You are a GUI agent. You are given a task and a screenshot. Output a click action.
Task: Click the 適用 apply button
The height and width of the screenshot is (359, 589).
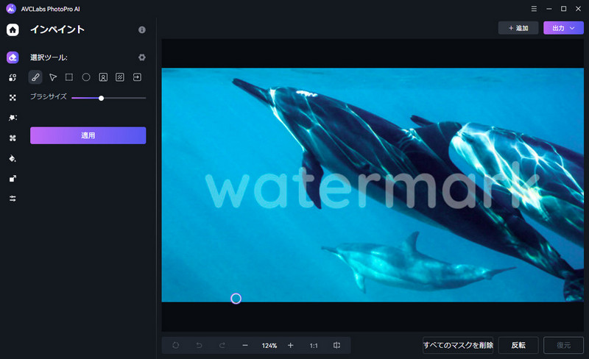click(x=88, y=135)
